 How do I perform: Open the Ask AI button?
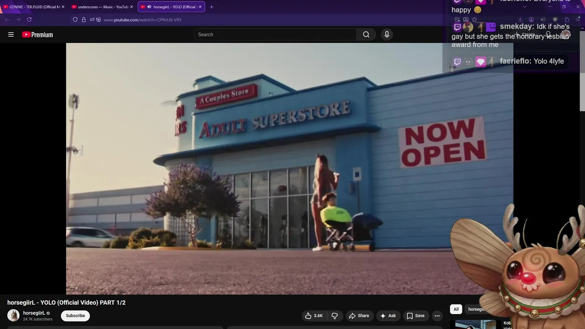pos(388,316)
